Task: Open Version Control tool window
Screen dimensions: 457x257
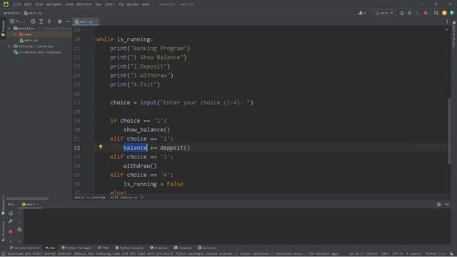Action: coord(24,248)
